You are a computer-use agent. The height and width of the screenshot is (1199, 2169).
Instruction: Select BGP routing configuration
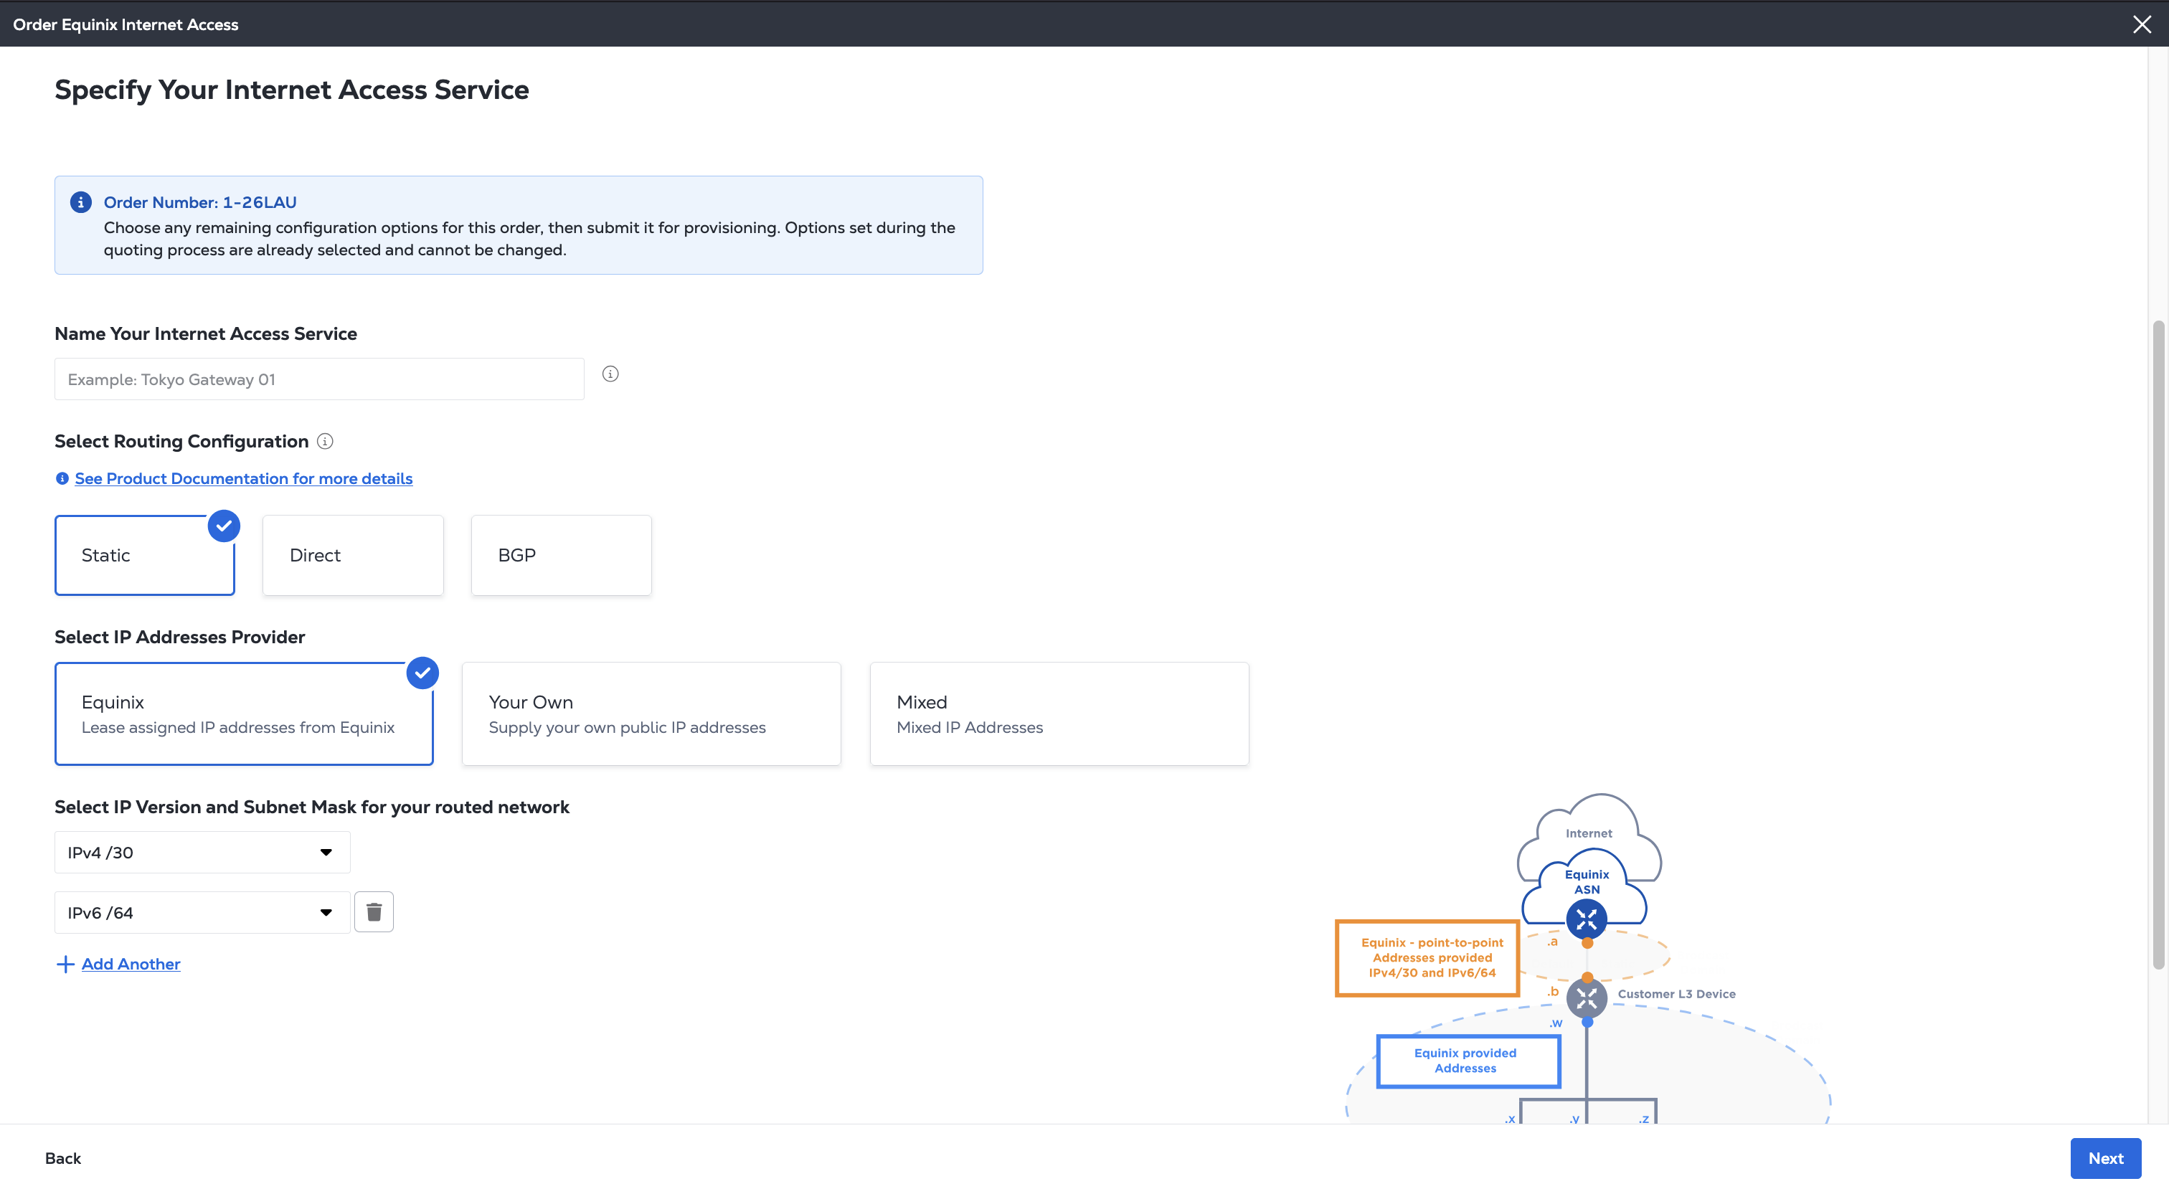pyautogui.click(x=561, y=556)
